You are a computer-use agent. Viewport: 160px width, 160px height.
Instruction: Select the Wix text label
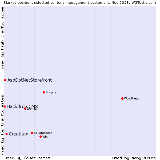point(45,137)
